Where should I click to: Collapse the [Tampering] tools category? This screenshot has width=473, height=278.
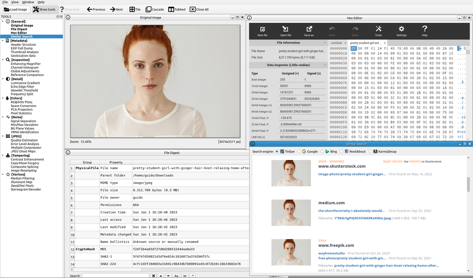[3, 155]
